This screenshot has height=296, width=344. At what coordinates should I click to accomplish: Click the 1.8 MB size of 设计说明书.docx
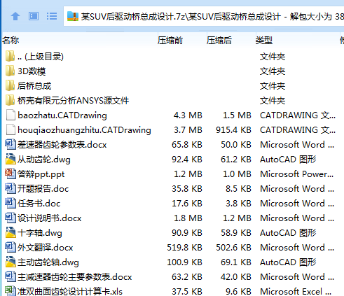tap(188, 218)
